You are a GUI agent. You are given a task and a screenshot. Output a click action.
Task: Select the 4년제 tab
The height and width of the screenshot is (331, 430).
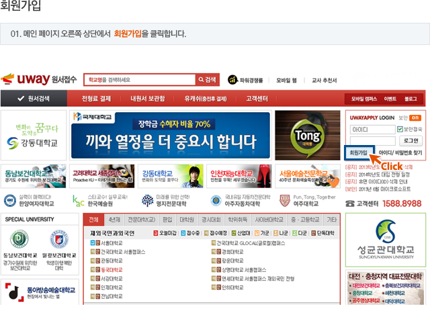114,220
